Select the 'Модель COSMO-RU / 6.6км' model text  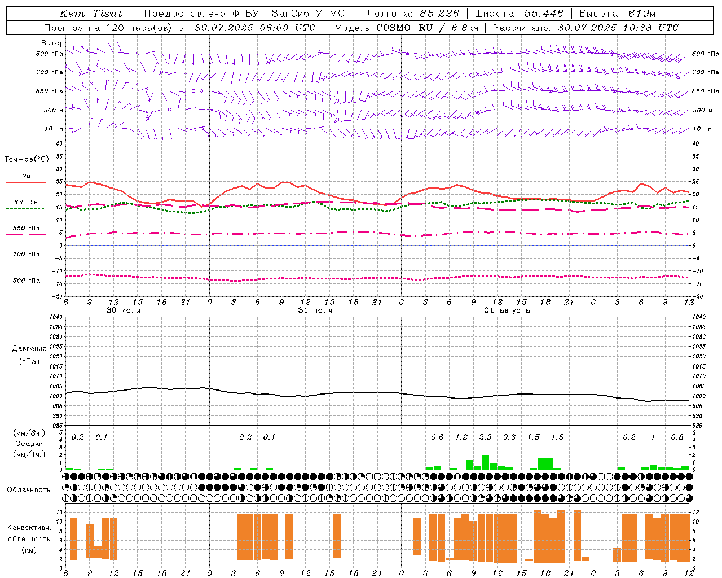406,28
